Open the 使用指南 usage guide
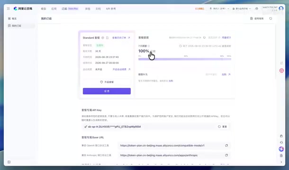Screen dimensions: 289x170 [257, 18]
